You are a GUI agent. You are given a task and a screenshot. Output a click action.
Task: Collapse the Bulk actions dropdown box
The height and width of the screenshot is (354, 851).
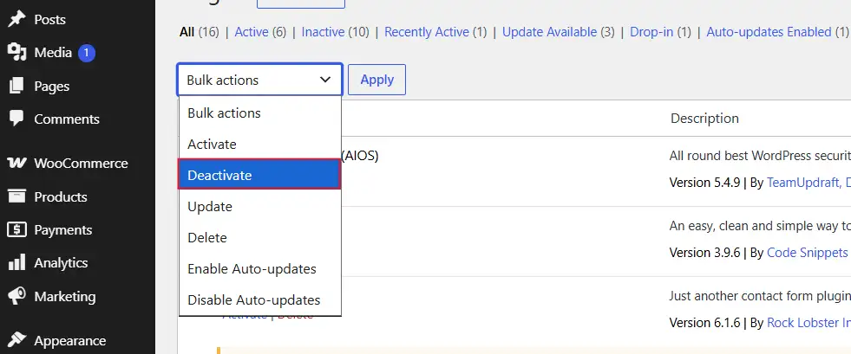[259, 80]
